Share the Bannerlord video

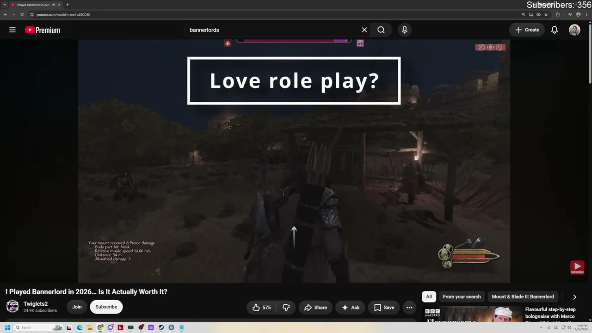click(x=315, y=308)
